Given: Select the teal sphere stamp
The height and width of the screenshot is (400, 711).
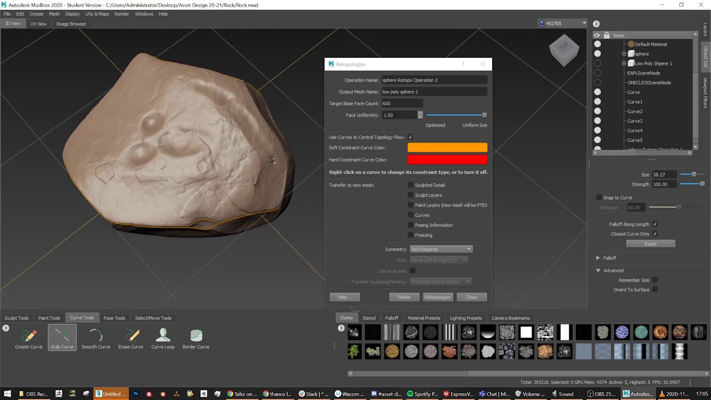Looking at the screenshot, I should (641, 332).
